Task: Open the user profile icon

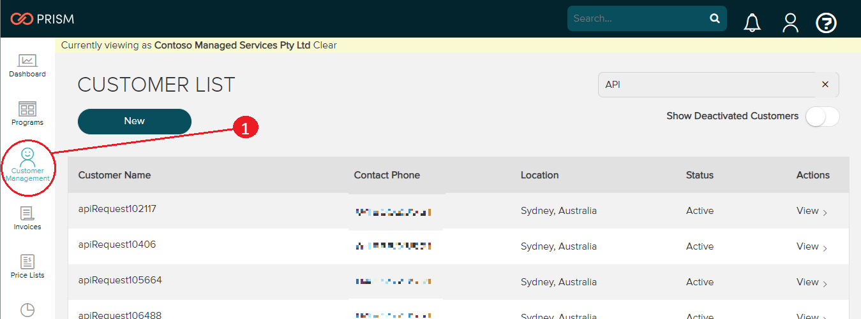Action: [x=791, y=23]
